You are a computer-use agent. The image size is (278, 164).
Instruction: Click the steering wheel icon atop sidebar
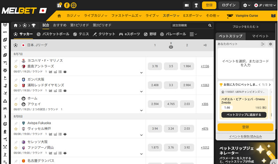pos(5,25)
